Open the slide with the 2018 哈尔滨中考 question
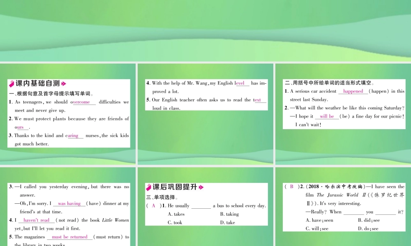The image size is (411, 246). [x=343, y=207]
